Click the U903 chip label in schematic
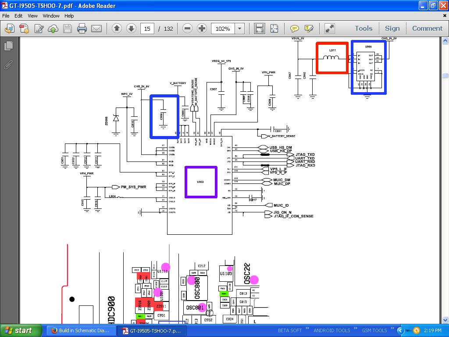This screenshot has height=337, width=449. click(x=200, y=182)
